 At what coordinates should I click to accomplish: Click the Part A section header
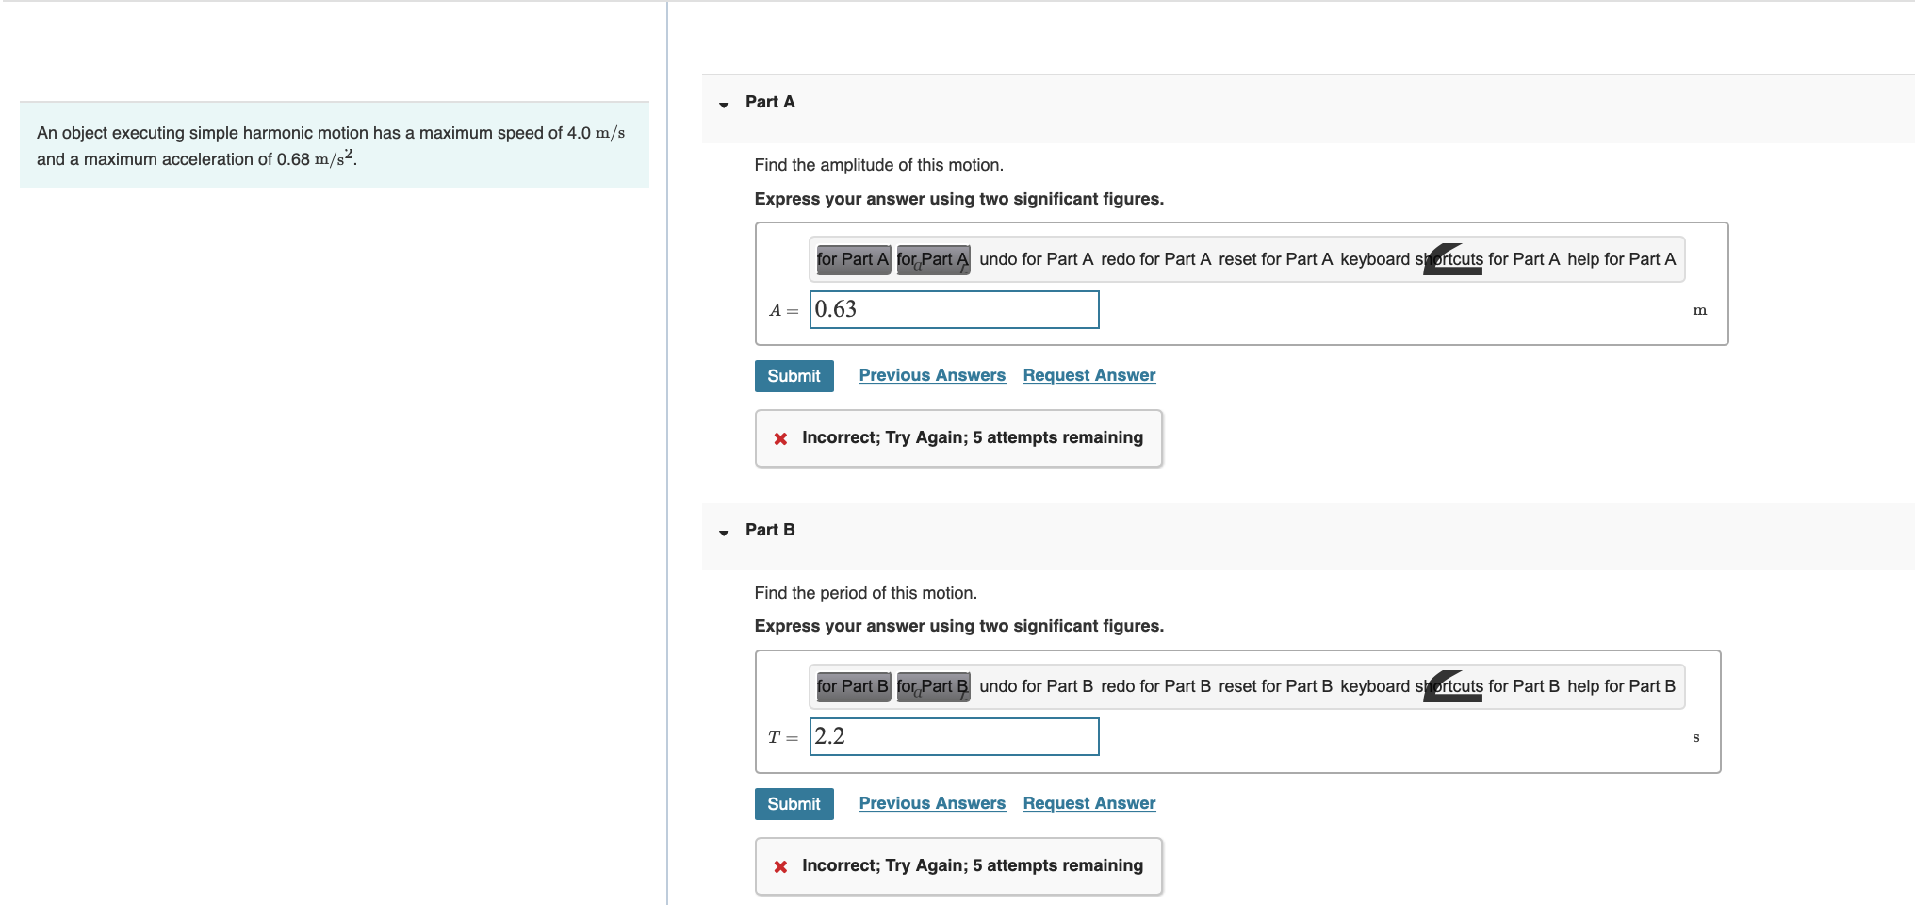coord(770,102)
